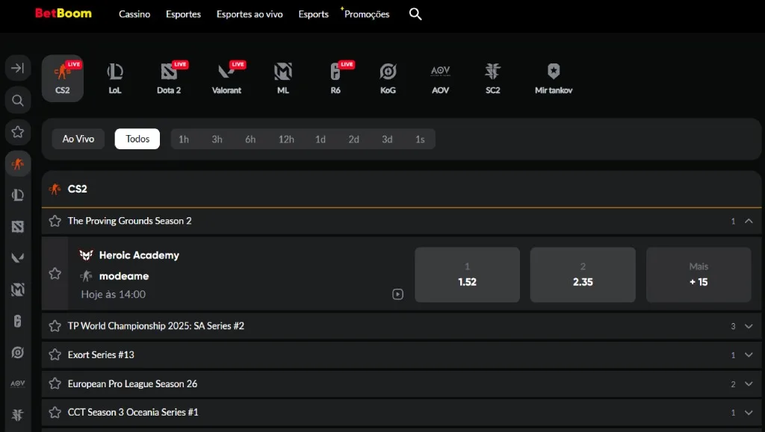Favorite Exort Series #13 tournament
Image resolution: width=765 pixels, height=432 pixels.
(x=55, y=354)
